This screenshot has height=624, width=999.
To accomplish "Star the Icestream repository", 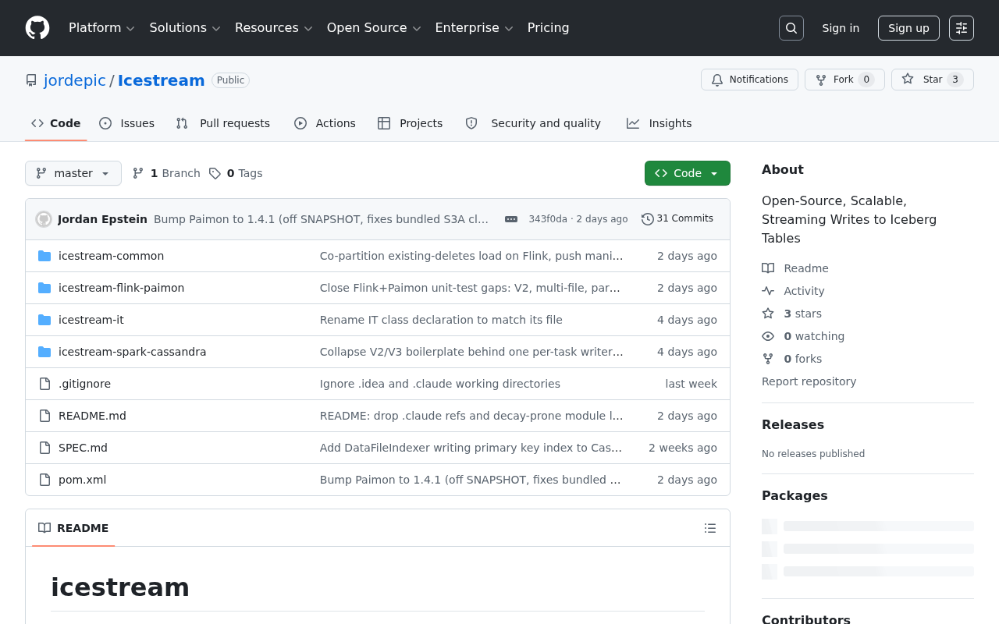I will click(933, 80).
